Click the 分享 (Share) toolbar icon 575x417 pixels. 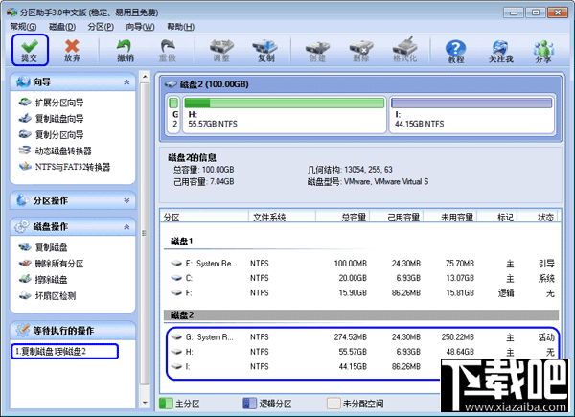coord(544,51)
